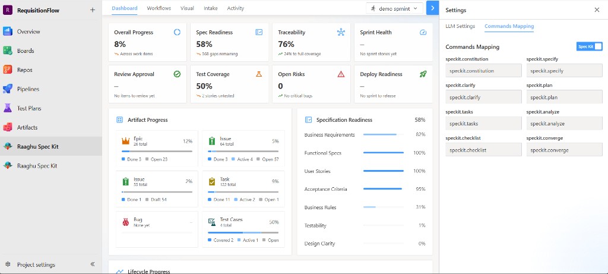Open the Repos sidebar icon

point(8,70)
